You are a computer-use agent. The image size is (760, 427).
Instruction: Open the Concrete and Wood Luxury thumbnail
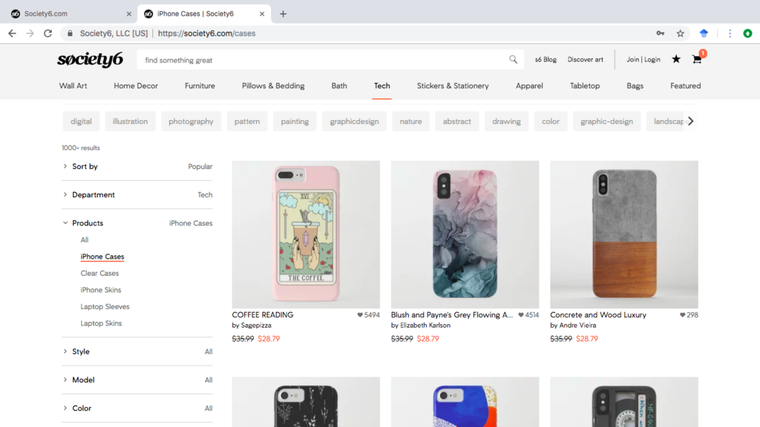(x=623, y=235)
